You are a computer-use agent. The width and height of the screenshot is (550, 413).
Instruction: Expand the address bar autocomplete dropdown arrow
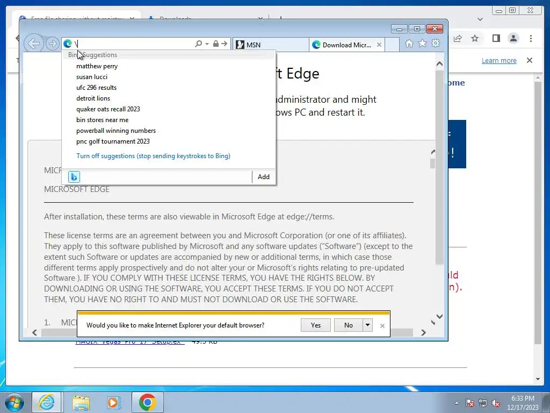(x=207, y=44)
